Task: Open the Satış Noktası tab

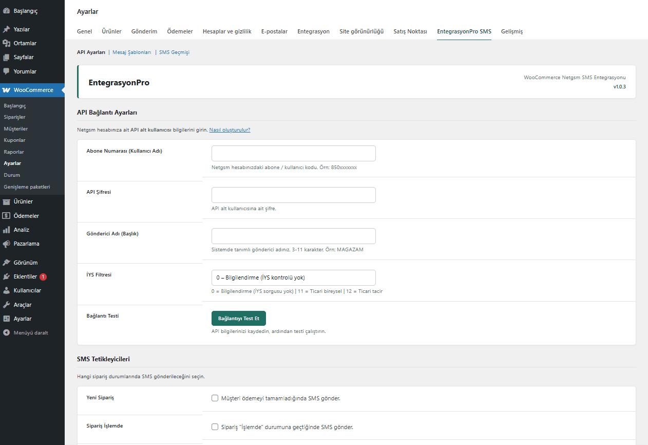Action: pyautogui.click(x=410, y=31)
